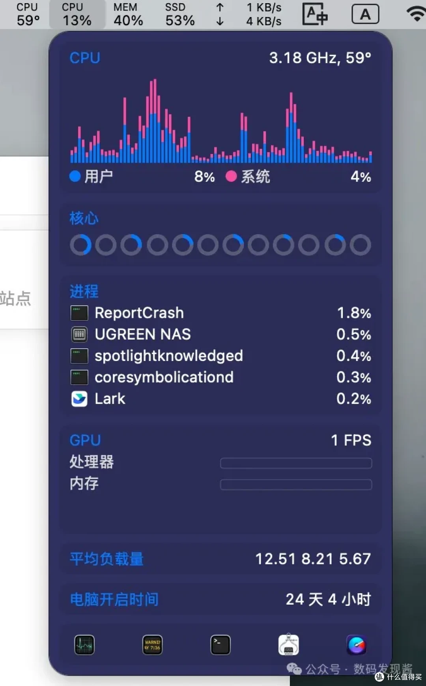Click the 0.2% value for Lark
The image size is (426, 686).
pos(354,398)
